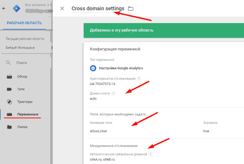
Task: Select the Теги tag icon
Action: (x=9, y=89)
